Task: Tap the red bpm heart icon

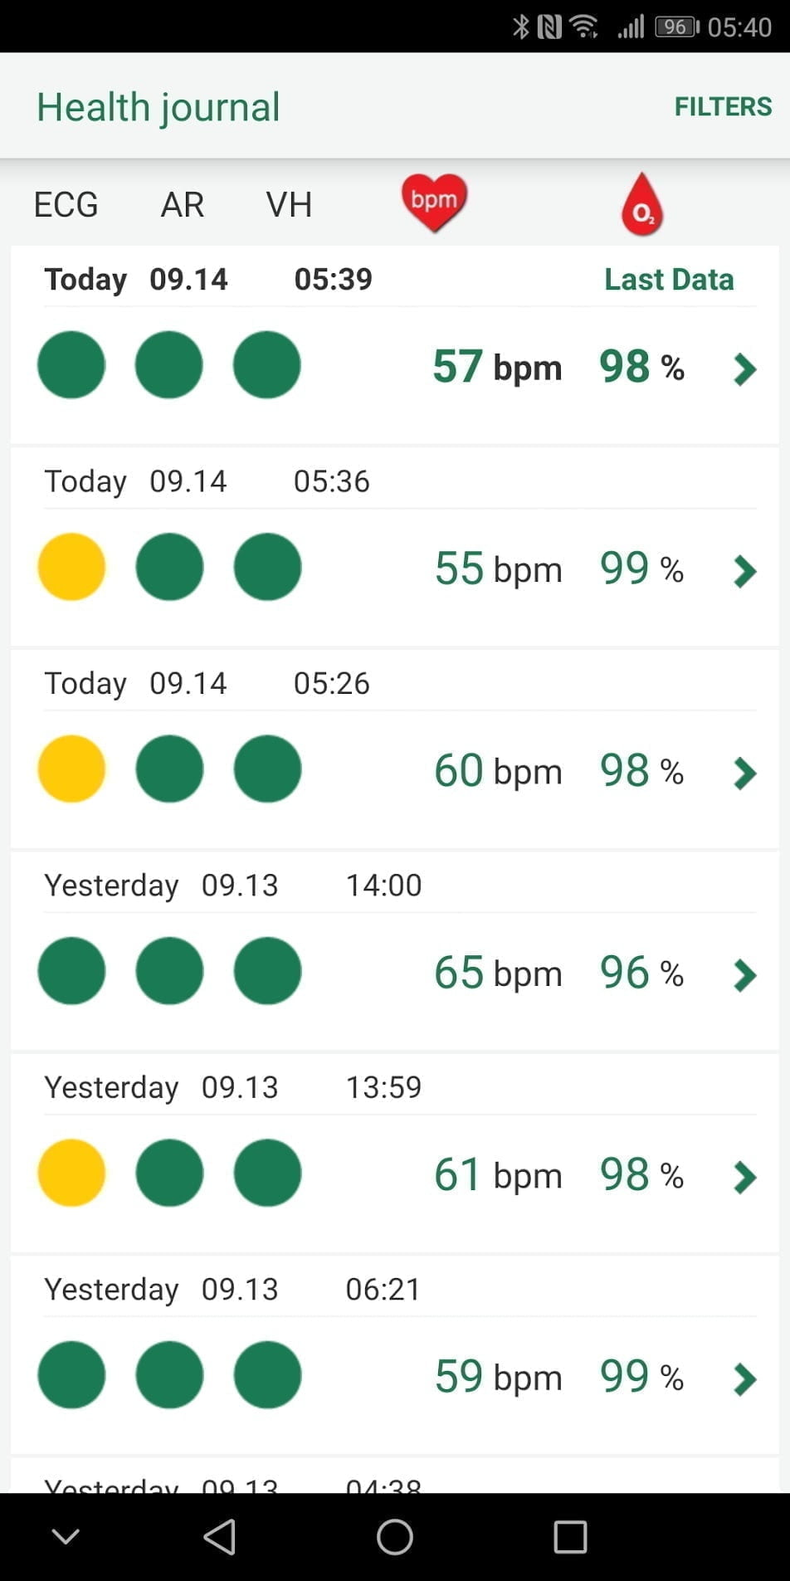Action: pyautogui.click(x=434, y=203)
